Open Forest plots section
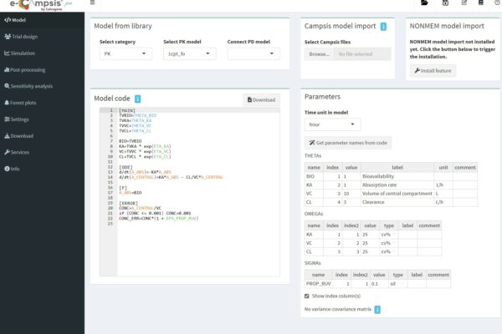 [27, 102]
